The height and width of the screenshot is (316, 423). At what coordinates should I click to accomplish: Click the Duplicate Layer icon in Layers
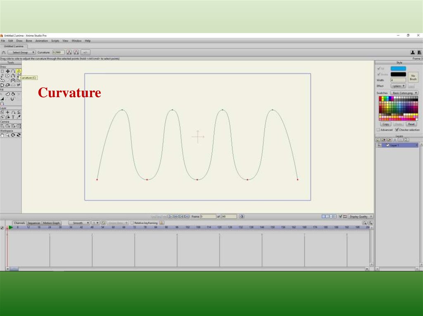pyautogui.click(x=384, y=140)
